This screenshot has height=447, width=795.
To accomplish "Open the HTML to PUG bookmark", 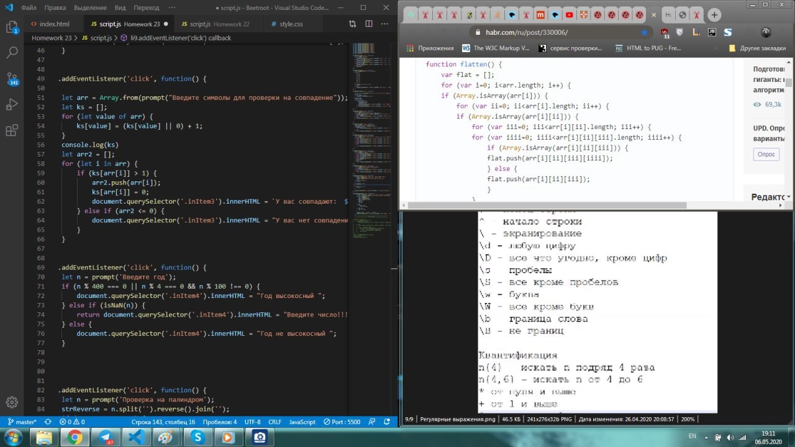I will 648,48.
